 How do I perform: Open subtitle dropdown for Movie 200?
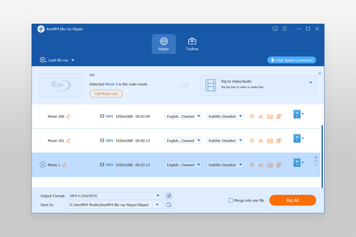[225, 116]
